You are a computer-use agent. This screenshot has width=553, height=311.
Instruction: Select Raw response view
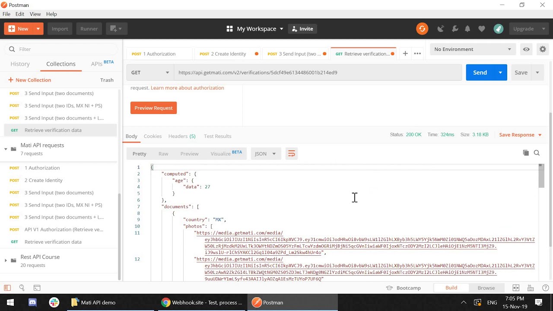[163, 154]
